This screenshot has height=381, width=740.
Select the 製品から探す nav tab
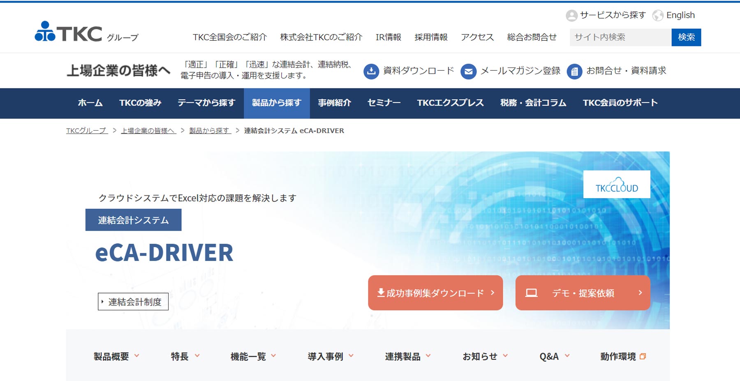pos(277,103)
